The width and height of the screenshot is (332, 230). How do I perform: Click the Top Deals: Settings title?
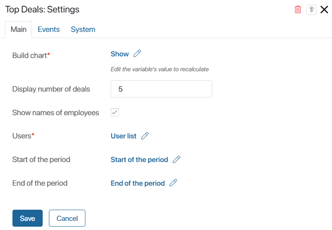42,10
